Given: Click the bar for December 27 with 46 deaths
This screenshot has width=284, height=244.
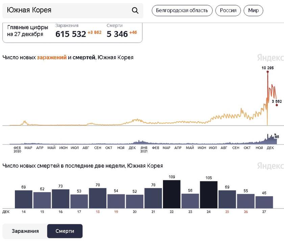Looking at the screenshot, I should point(264,202).
